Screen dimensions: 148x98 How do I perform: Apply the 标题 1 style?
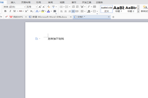tap(119, 9)
